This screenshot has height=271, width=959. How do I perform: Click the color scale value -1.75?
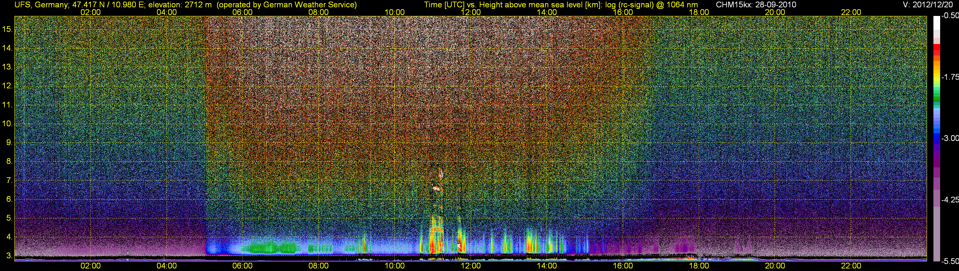coord(950,77)
